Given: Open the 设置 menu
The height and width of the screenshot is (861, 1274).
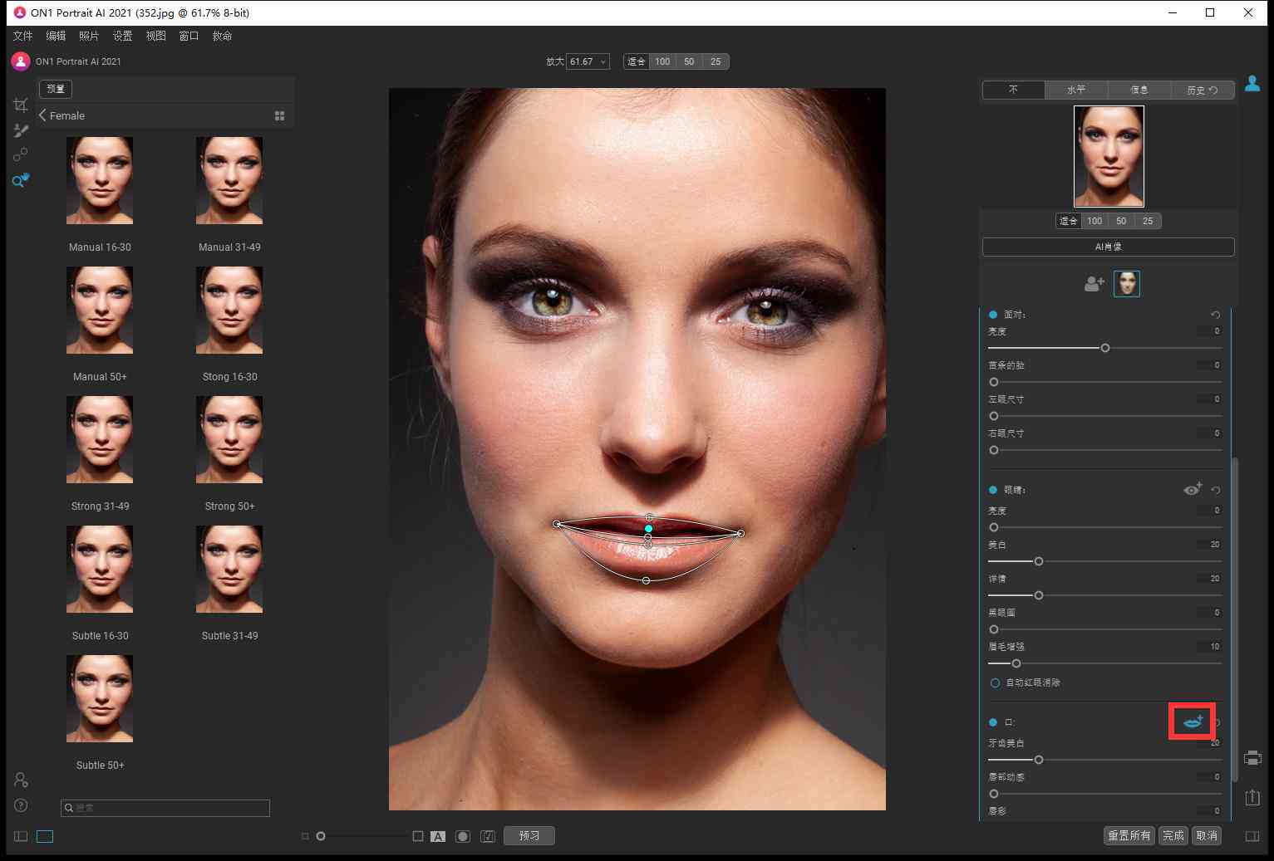Looking at the screenshot, I should (x=122, y=36).
